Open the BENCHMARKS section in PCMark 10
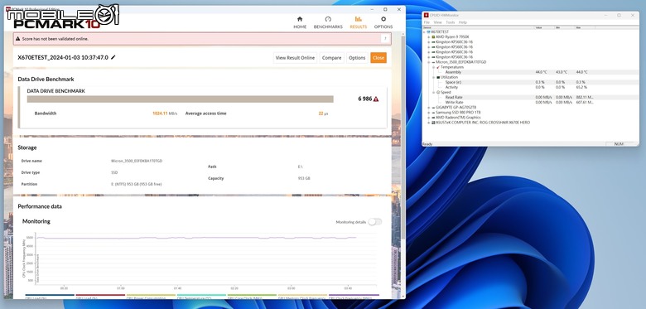Viewport: 646px width, 309px height. 328,22
